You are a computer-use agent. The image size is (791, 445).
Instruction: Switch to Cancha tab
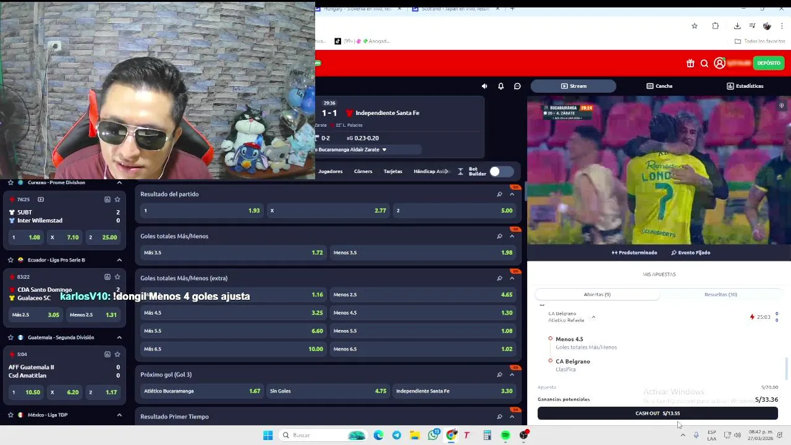coord(659,86)
